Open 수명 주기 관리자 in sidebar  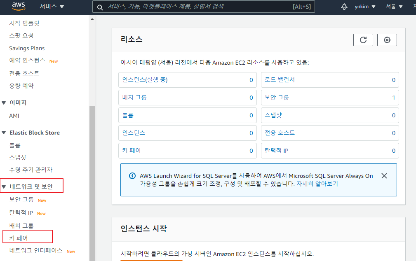(x=31, y=170)
